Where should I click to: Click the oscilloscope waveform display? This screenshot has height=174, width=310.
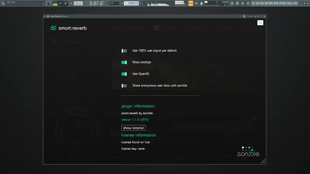pos(158,3)
